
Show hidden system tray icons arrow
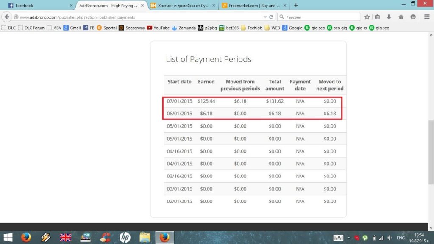349,238
